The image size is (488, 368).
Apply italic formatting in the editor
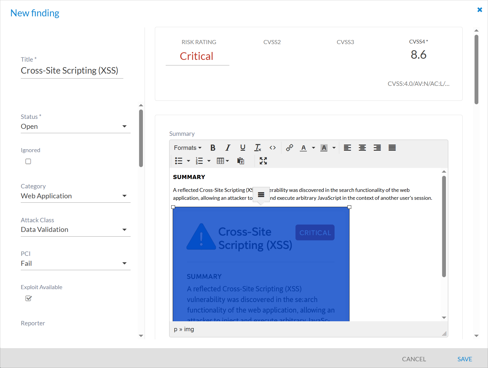coord(228,148)
